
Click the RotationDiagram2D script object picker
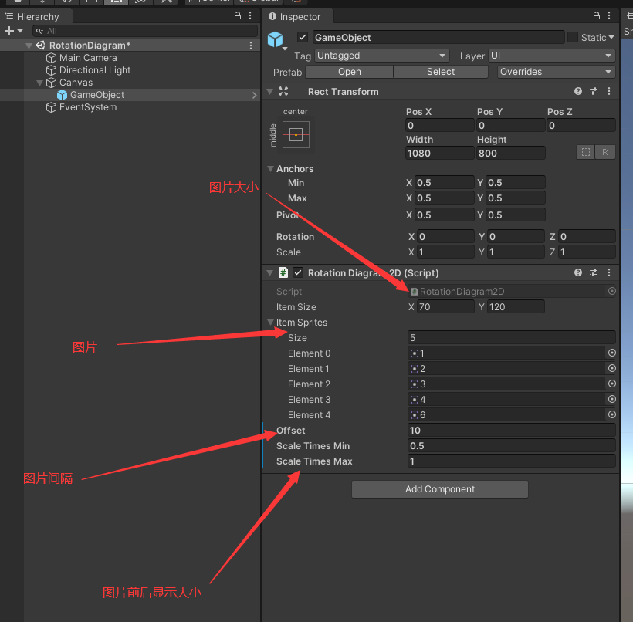tap(611, 291)
